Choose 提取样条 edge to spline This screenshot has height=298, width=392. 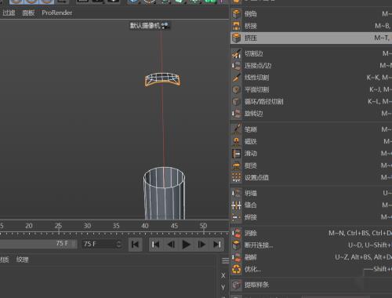point(311,285)
